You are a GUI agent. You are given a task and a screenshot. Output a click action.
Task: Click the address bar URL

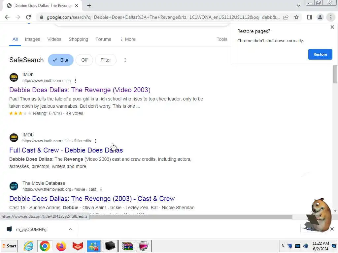click(x=163, y=17)
